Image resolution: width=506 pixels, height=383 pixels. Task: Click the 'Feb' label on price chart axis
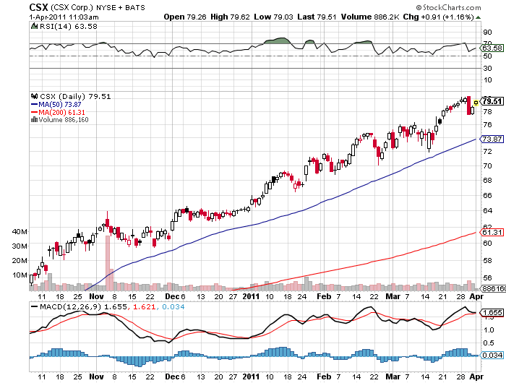[324, 296]
